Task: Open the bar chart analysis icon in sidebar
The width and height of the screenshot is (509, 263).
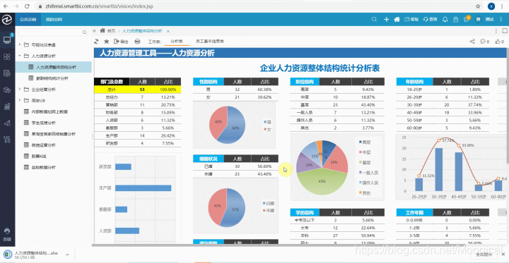Action: (x=7, y=106)
